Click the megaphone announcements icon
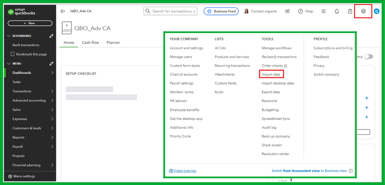The width and height of the screenshot is (385, 185). pyautogui.click(x=287, y=11)
